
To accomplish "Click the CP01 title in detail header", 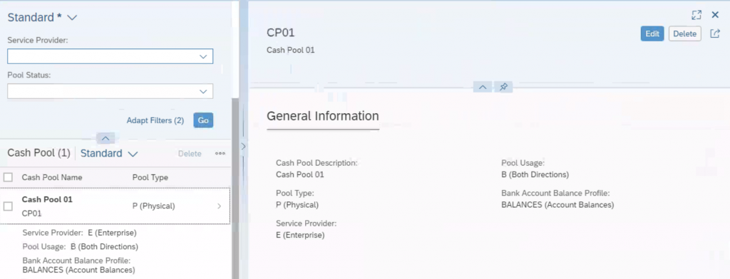I will pyautogui.click(x=281, y=33).
